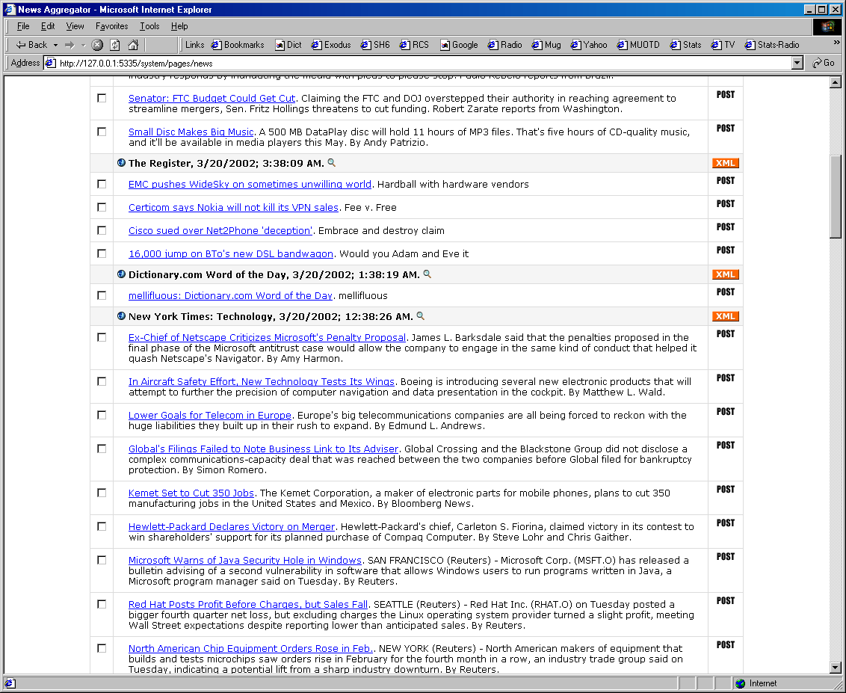The width and height of the screenshot is (846, 693).
Task: Check the box for EMC pushes WideSky story
Action: [102, 184]
